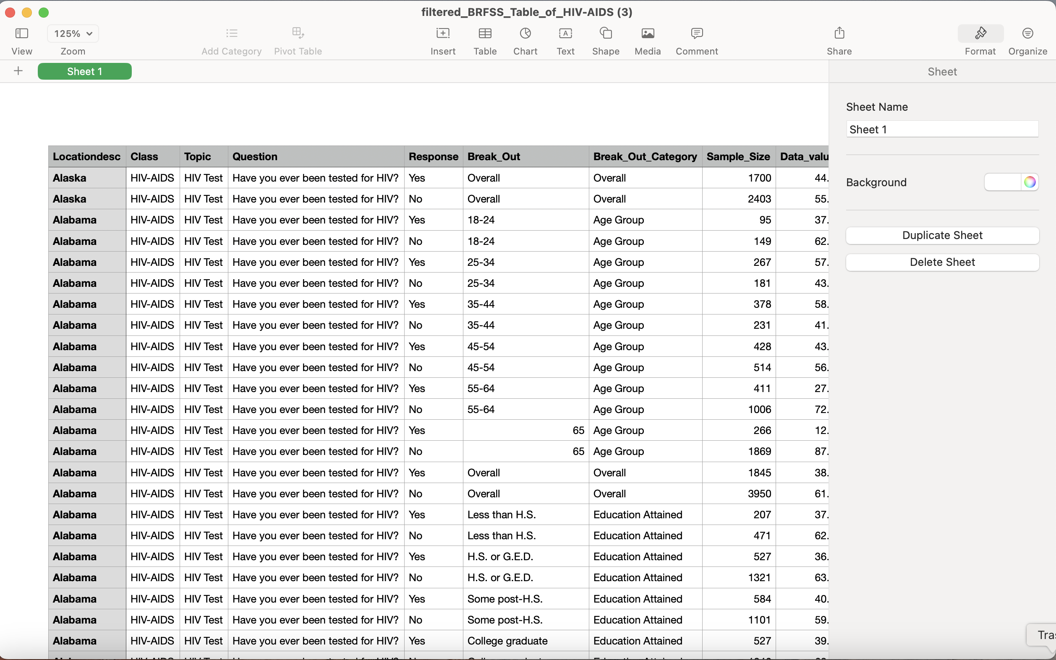Open the Zoom 125% dropdown
1056x660 pixels.
click(x=73, y=34)
